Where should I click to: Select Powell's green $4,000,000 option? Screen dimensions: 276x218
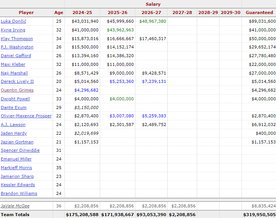coord(122,99)
